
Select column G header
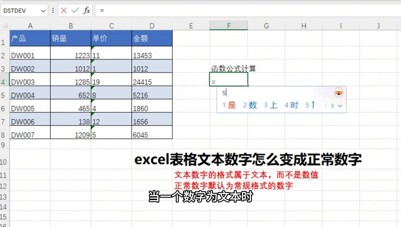coord(266,26)
